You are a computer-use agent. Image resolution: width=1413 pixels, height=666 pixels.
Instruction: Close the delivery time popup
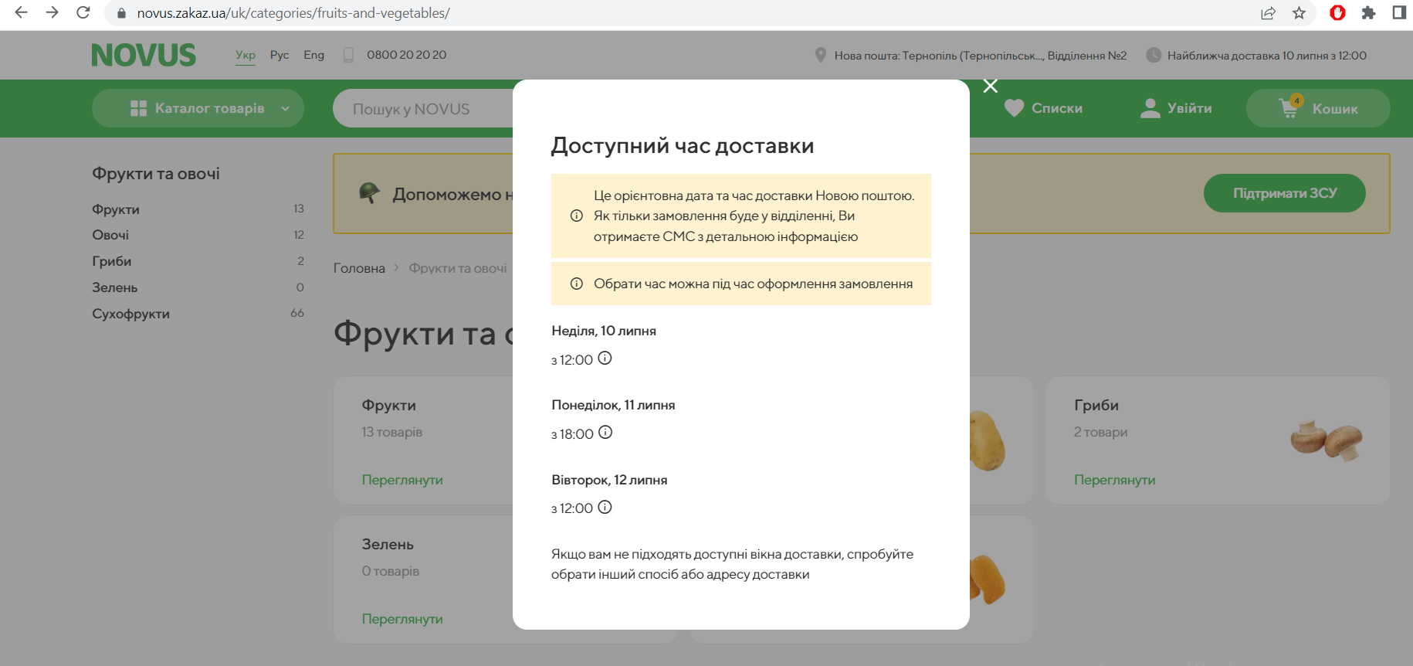click(991, 86)
